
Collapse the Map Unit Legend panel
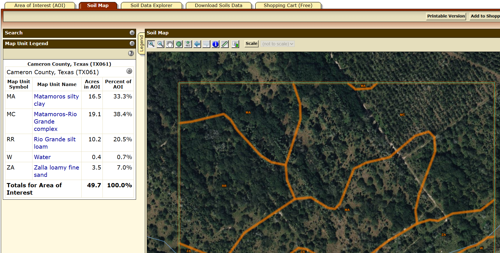pyautogui.click(x=132, y=43)
